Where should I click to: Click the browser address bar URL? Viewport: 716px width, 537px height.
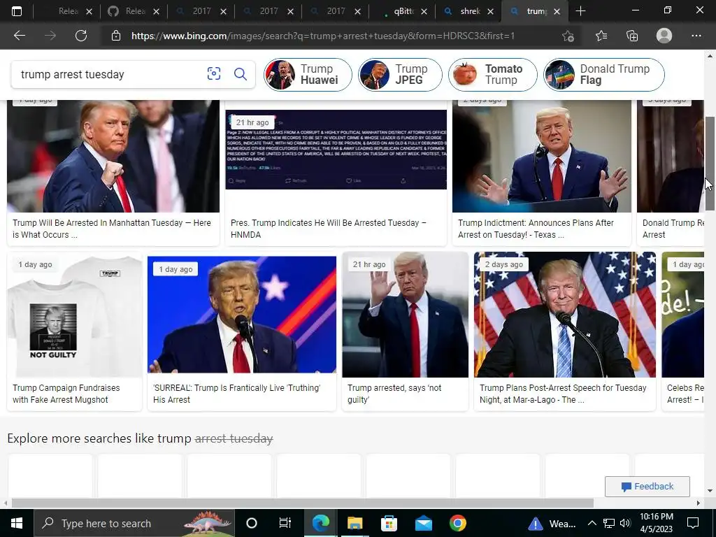pyautogui.click(x=323, y=36)
